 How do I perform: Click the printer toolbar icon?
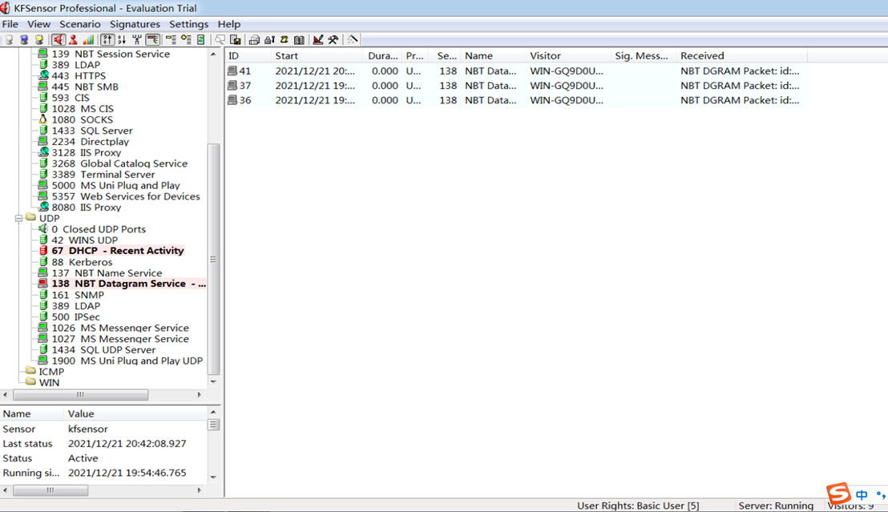(254, 39)
